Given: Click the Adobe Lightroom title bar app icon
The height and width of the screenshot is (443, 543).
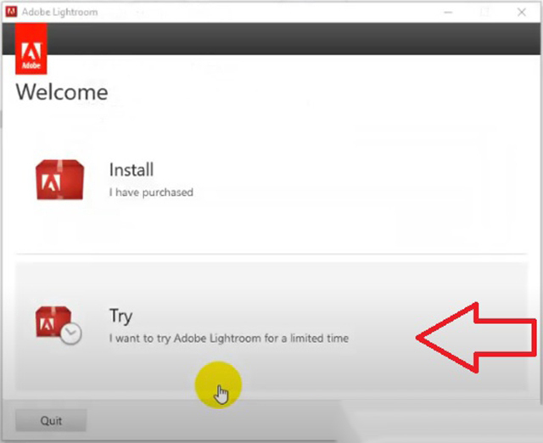Looking at the screenshot, I should 11,12.
